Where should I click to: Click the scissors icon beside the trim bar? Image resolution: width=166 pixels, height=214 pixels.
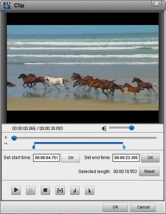[x=6, y=143]
